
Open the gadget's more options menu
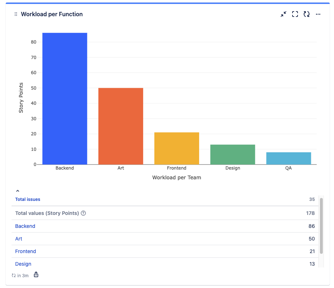point(318,14)
